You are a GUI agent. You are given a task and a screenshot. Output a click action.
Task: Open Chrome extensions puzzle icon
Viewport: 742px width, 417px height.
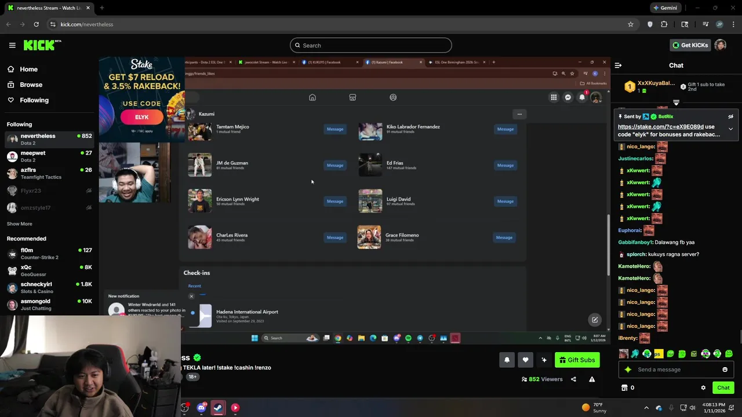click(x=664, y=24)
